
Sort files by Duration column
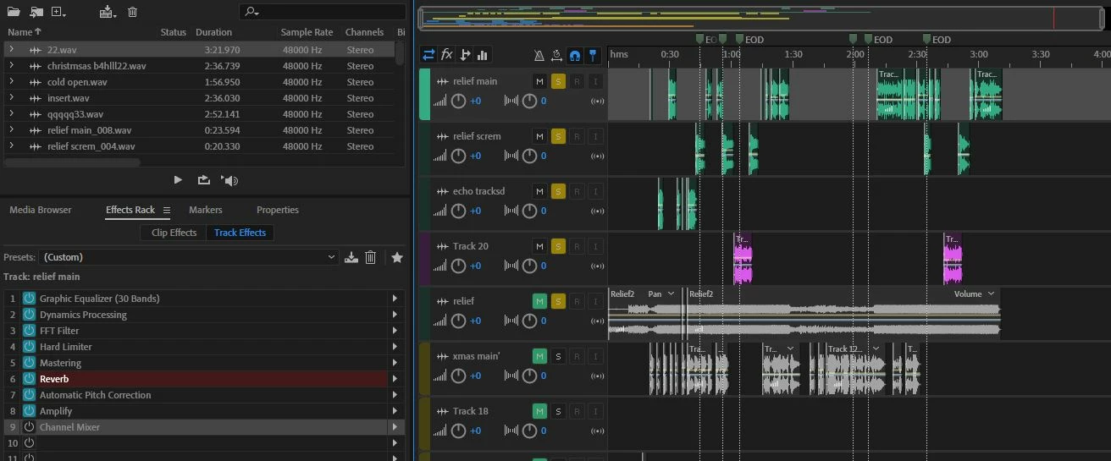pyautogui.click(x=213, y=32)
